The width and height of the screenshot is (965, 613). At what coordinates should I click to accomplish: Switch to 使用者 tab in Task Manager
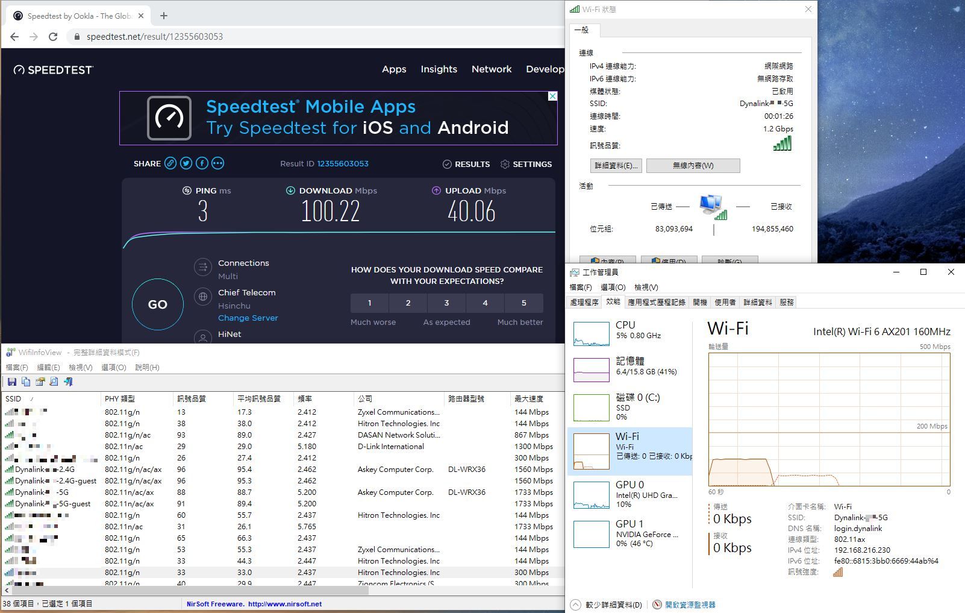click(725, 302)
